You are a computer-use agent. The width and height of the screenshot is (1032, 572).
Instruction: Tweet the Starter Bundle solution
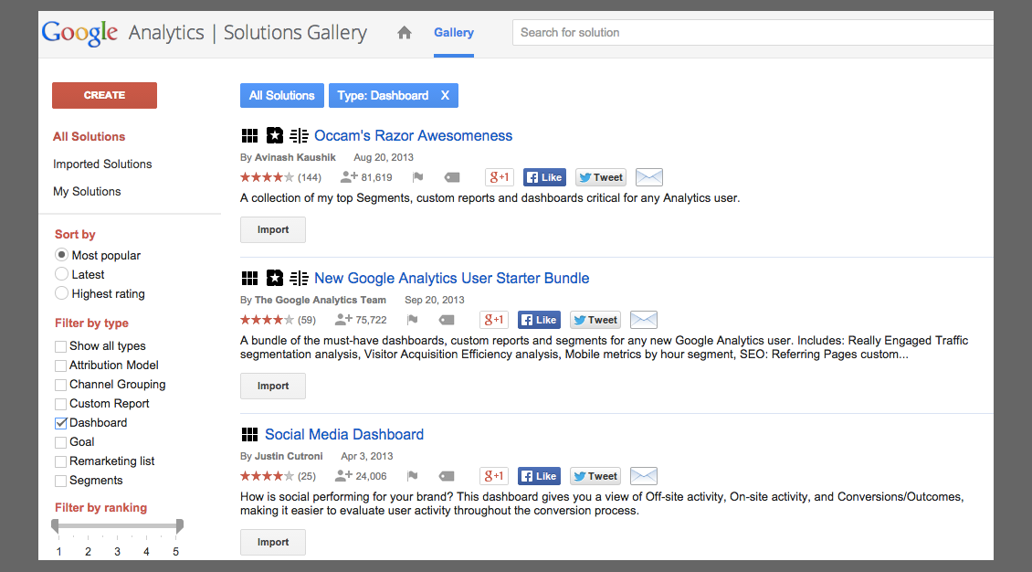pyautogui.click(x=595, y=320)
